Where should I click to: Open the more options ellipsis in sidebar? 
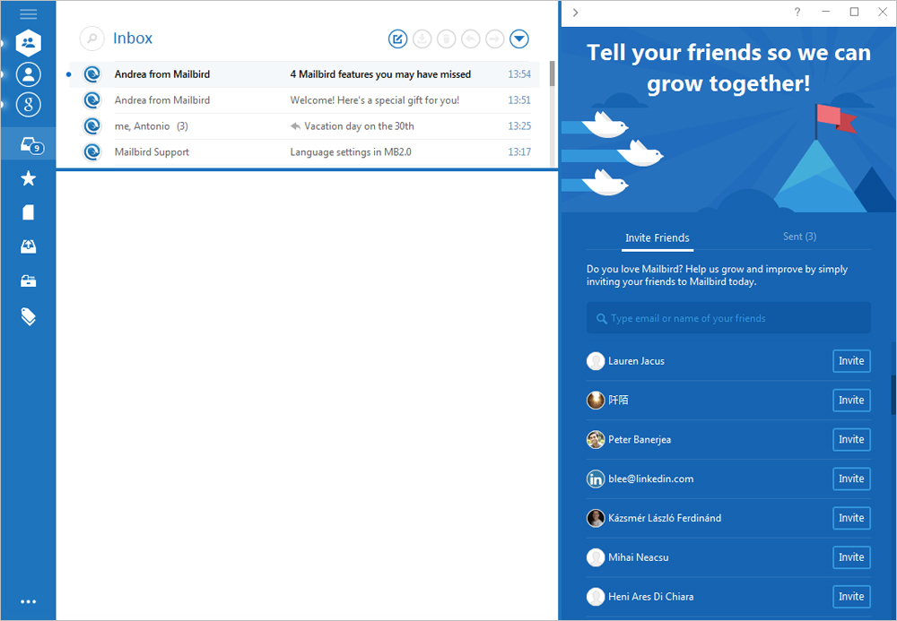click(x=28, y=601)
